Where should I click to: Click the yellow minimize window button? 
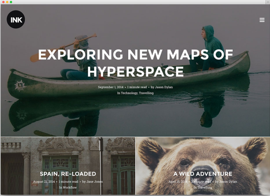7,2
